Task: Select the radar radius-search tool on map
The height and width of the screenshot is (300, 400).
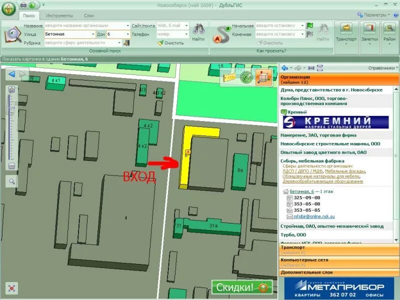Action: [246, 77]
